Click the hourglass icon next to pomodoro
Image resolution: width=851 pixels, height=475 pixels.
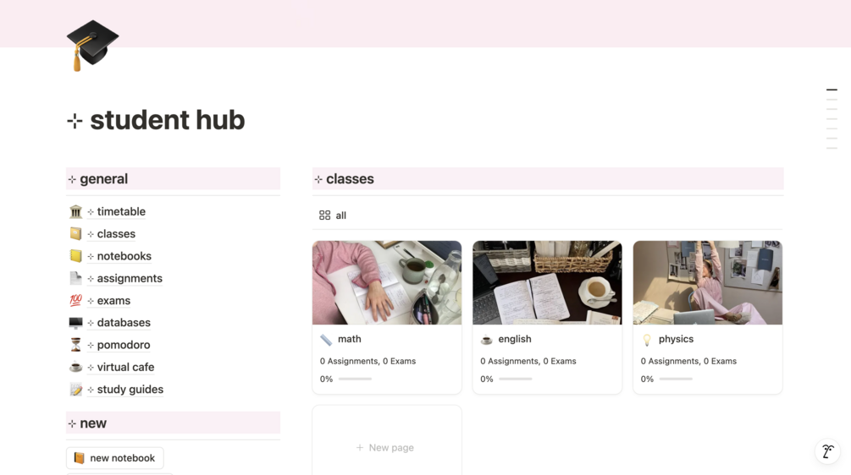tap(75, 345)
